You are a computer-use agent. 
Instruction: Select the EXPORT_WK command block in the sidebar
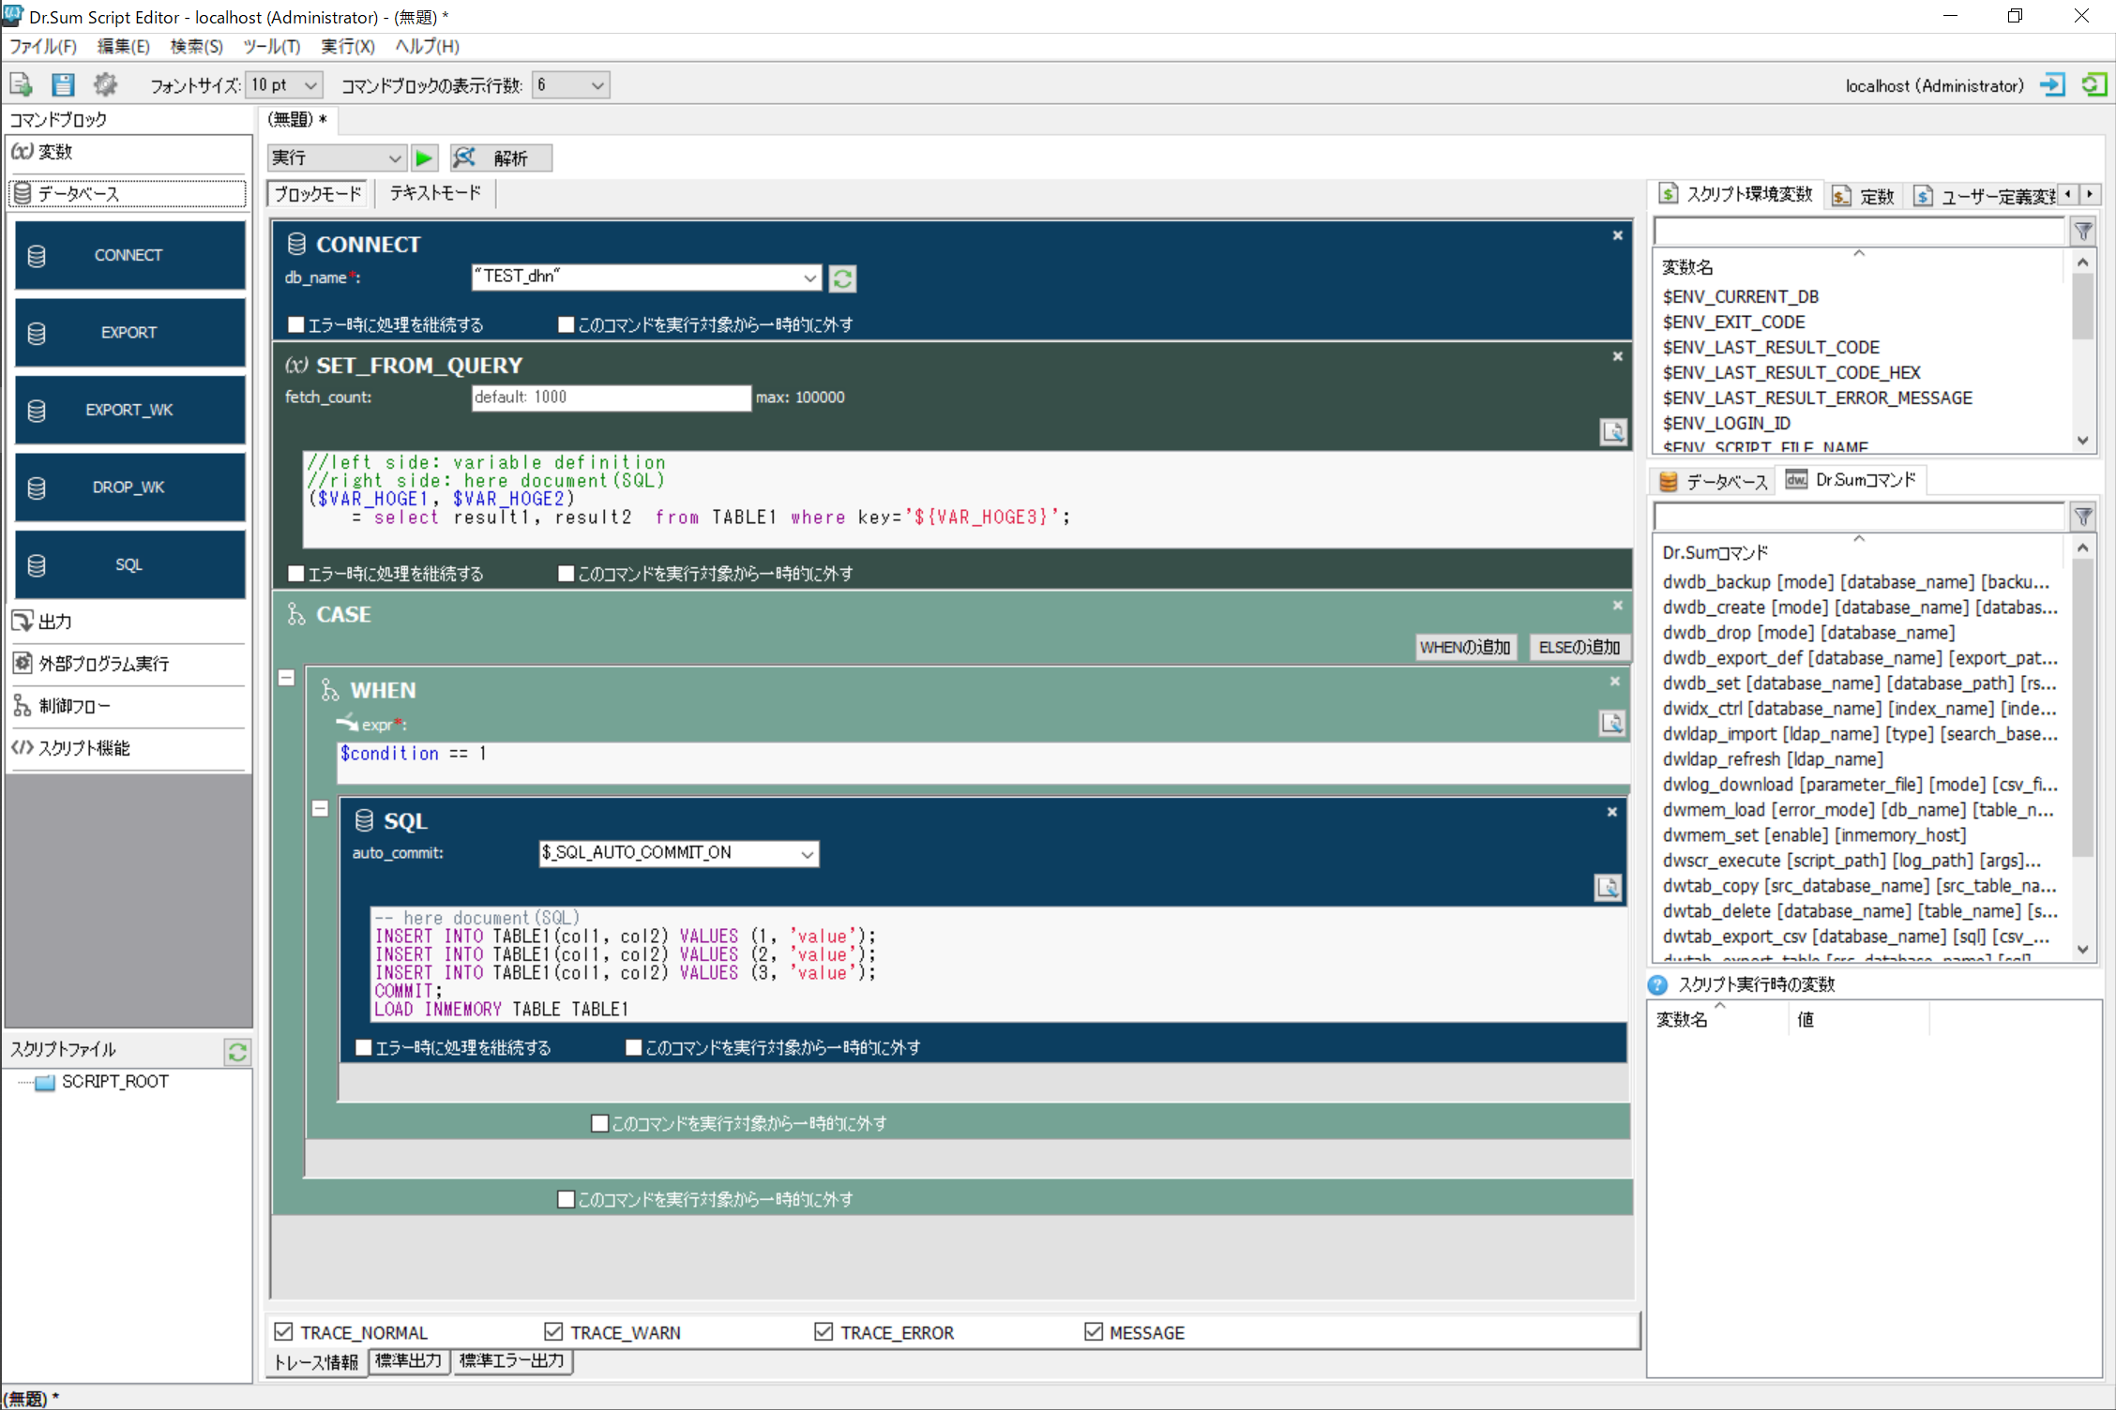pyautogui.click(x=128, y=410)
